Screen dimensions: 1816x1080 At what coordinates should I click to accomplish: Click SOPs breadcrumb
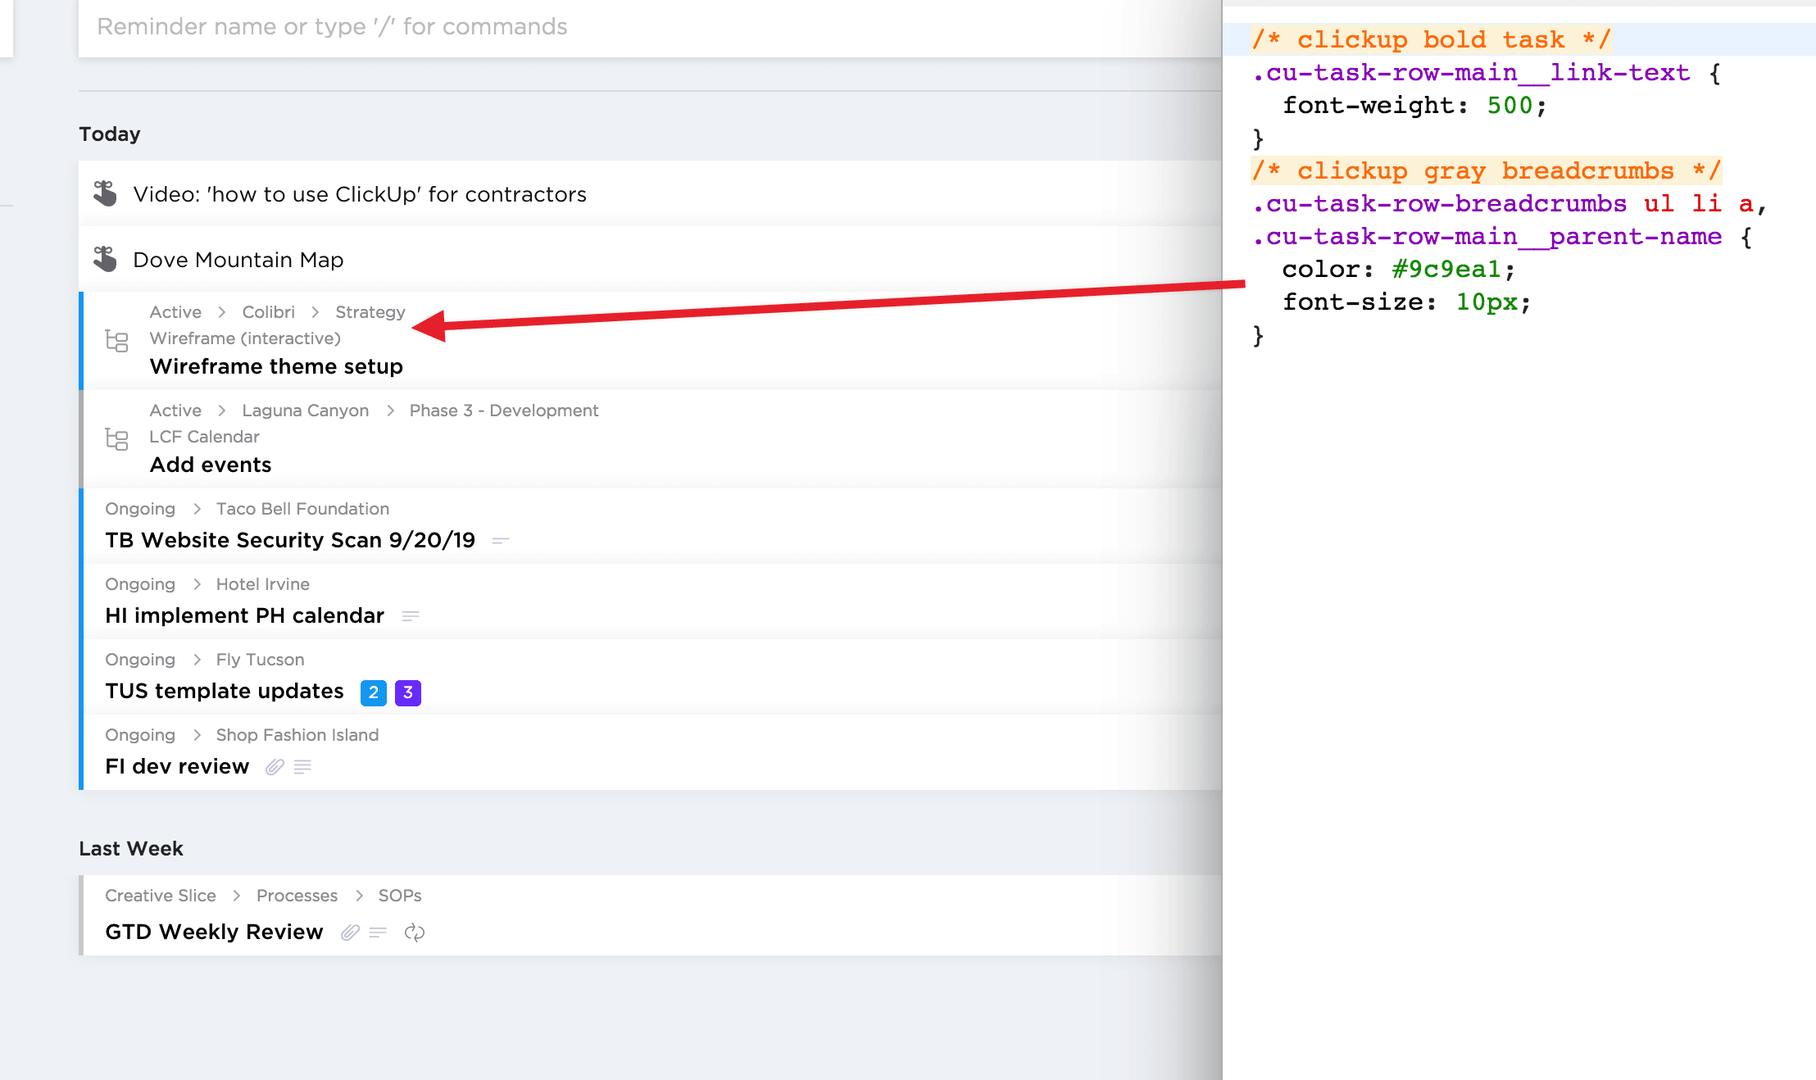click(x=400, y=896)
